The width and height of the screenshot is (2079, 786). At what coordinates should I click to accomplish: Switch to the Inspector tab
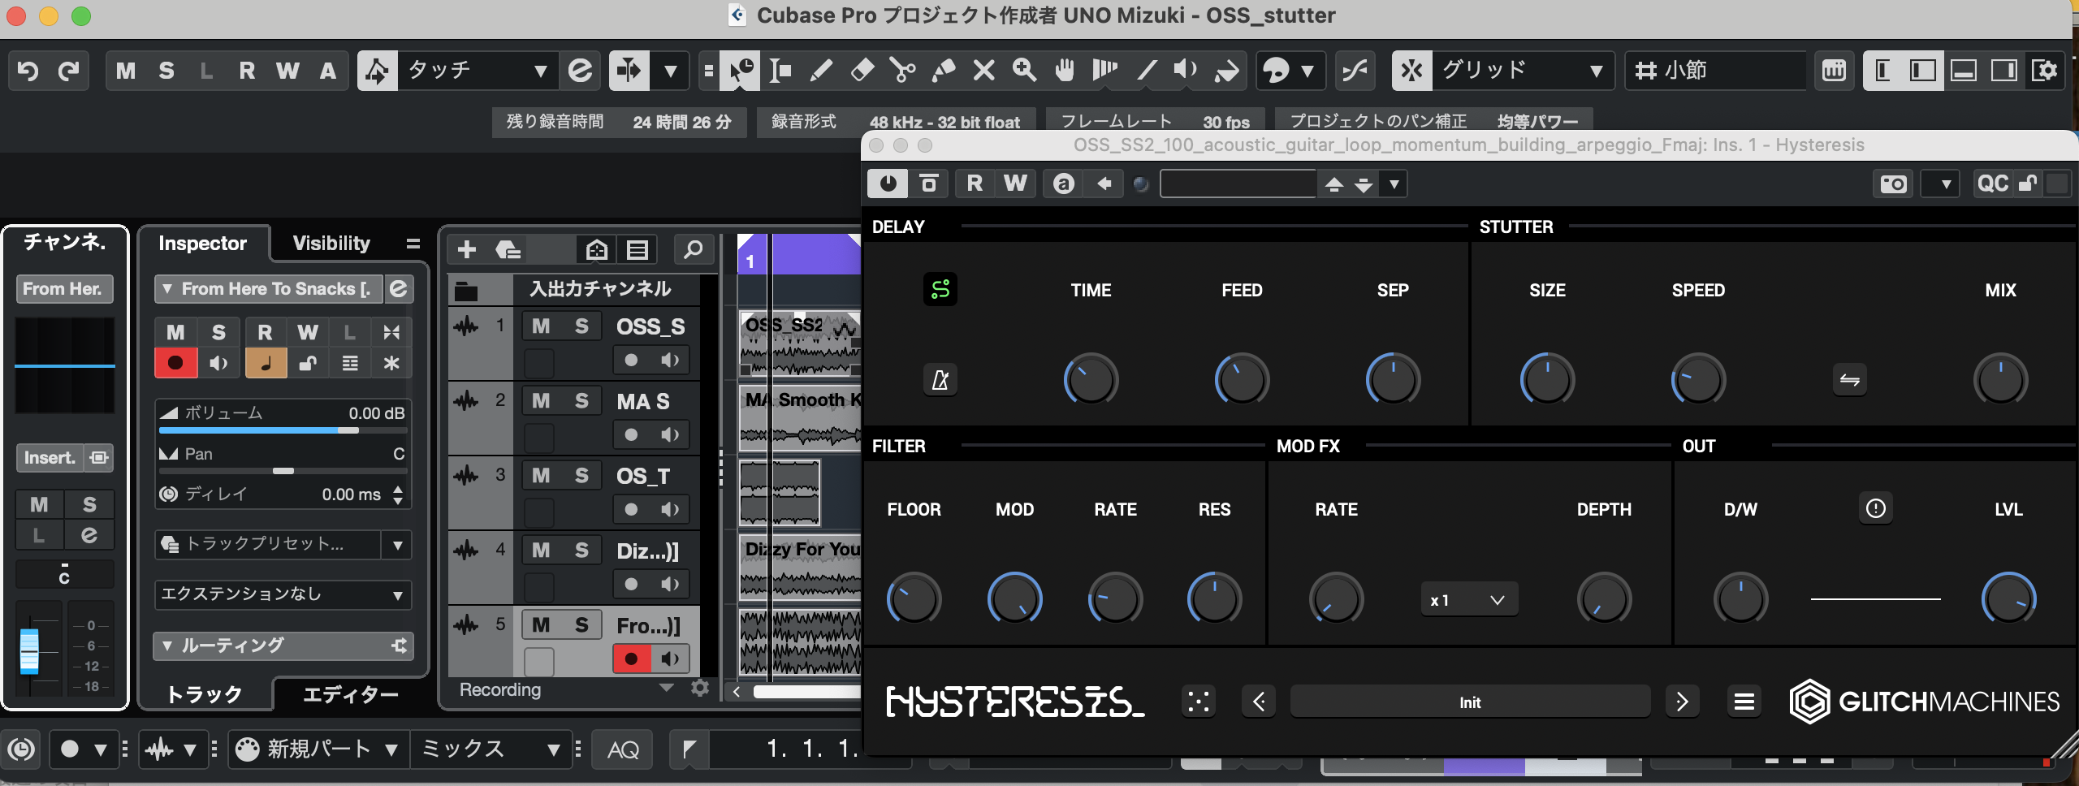[x=202, y=244]
